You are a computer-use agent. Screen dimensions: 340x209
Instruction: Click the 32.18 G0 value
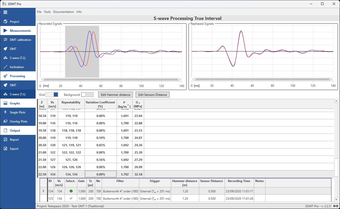138,174
